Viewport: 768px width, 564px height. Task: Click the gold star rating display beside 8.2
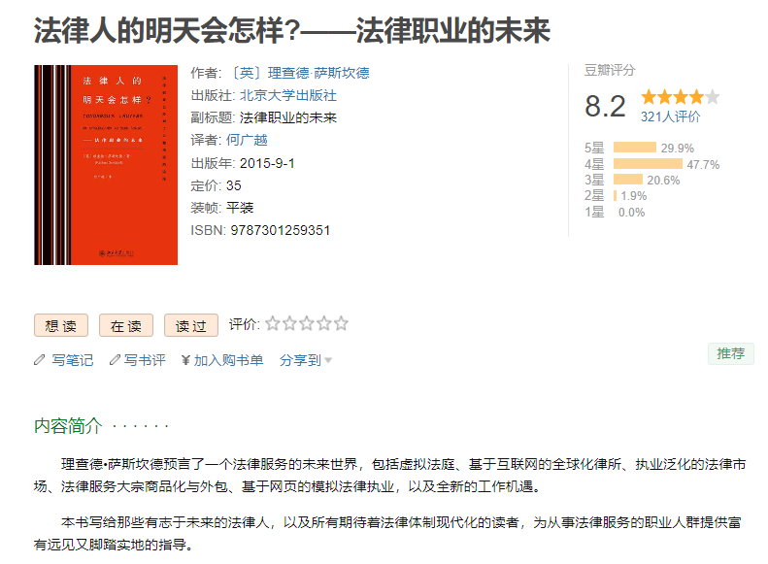(x=681, y=97)
